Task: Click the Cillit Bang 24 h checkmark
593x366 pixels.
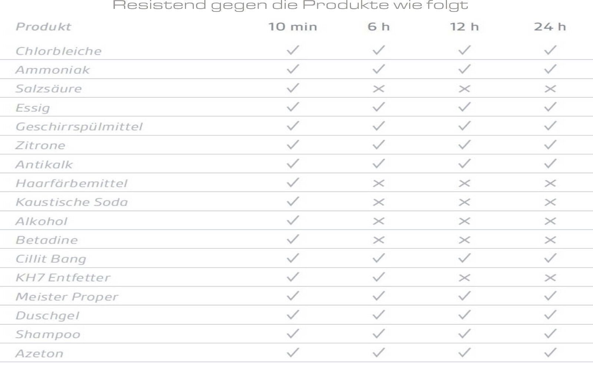Action: [x=550, y=258]
